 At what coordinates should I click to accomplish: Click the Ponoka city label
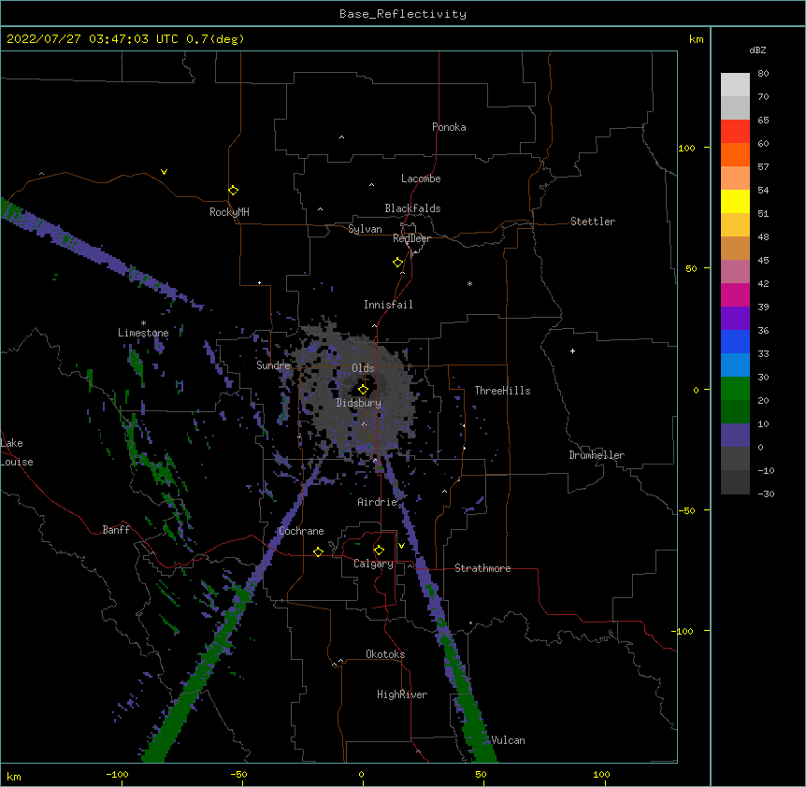(x=449, y=127)
